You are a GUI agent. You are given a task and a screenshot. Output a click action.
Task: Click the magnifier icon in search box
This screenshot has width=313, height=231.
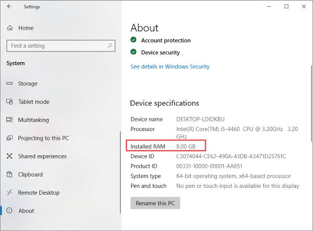coord(110,46)
